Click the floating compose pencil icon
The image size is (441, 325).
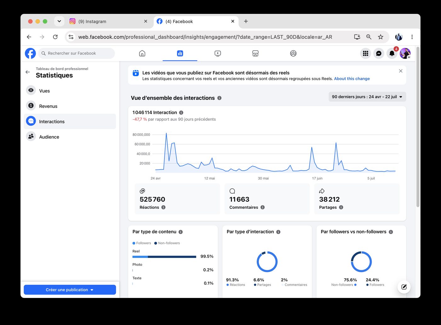click(404, 287)
